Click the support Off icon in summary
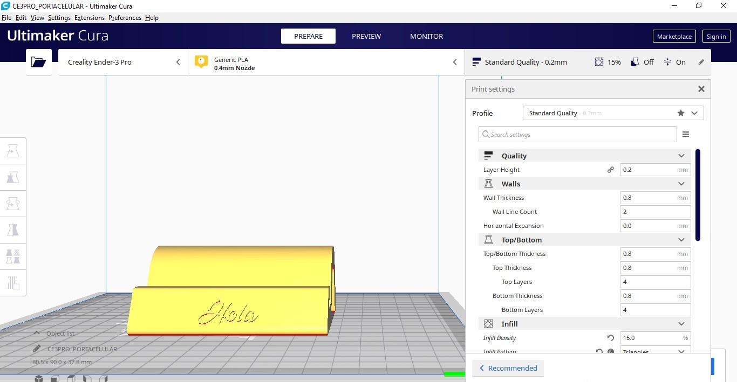The width and height of the screenshot is (737, 382). coord(635,62)
